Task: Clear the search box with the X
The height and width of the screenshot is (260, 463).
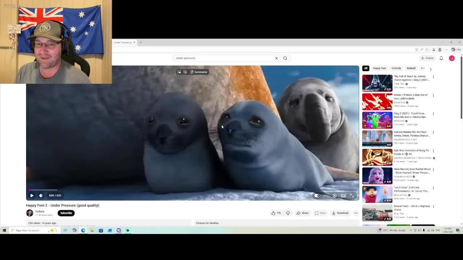Action: [x=276, y=58]
